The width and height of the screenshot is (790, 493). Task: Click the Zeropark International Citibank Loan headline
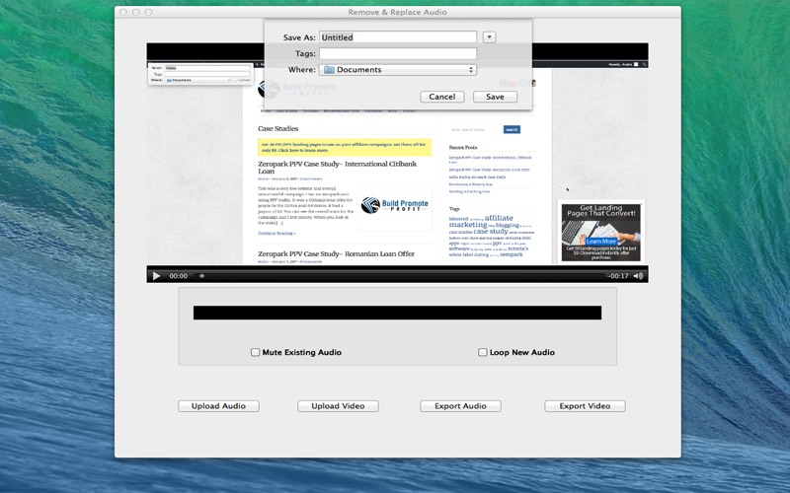338,167
